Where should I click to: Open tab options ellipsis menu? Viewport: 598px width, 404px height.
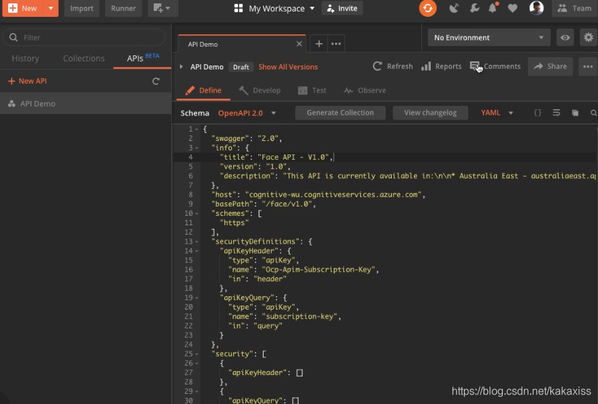coord(336,44)
